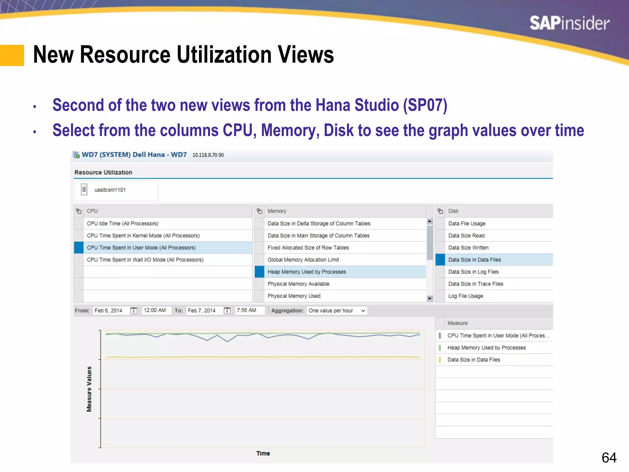Select CPU Idle Time (All Processors) row
Screen dimensions: 629x472
tap(168, 223)
